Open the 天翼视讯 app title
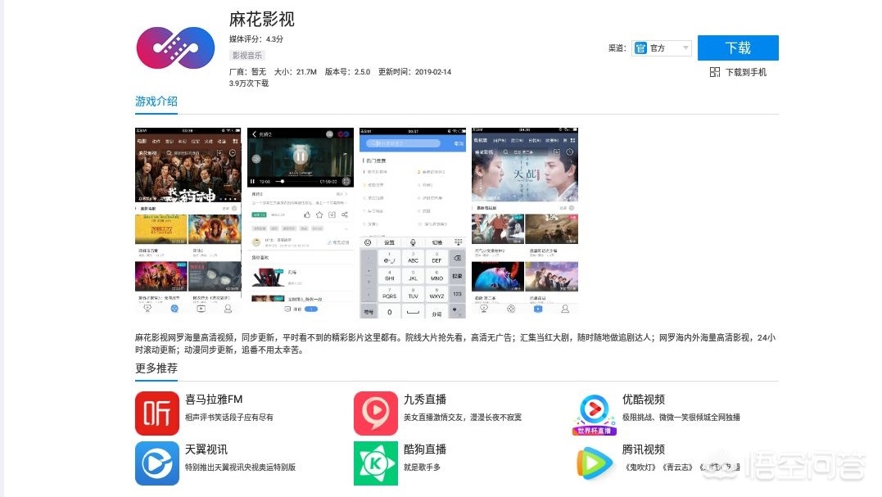This screenshot has height=497, width=882. pyautogui.click(x=206, y=450)
